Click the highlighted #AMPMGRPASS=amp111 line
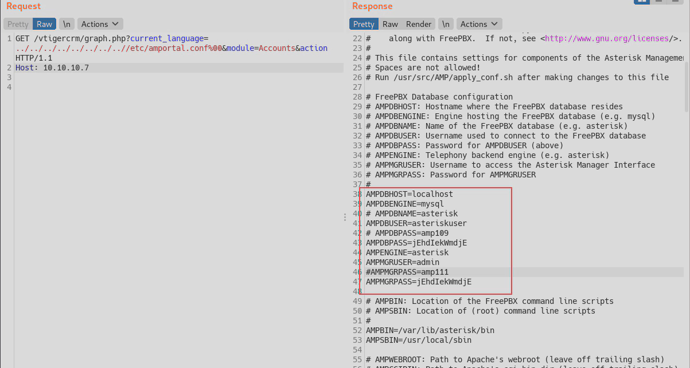The height and width of the screenshot is (368, 690). (407, 272)
